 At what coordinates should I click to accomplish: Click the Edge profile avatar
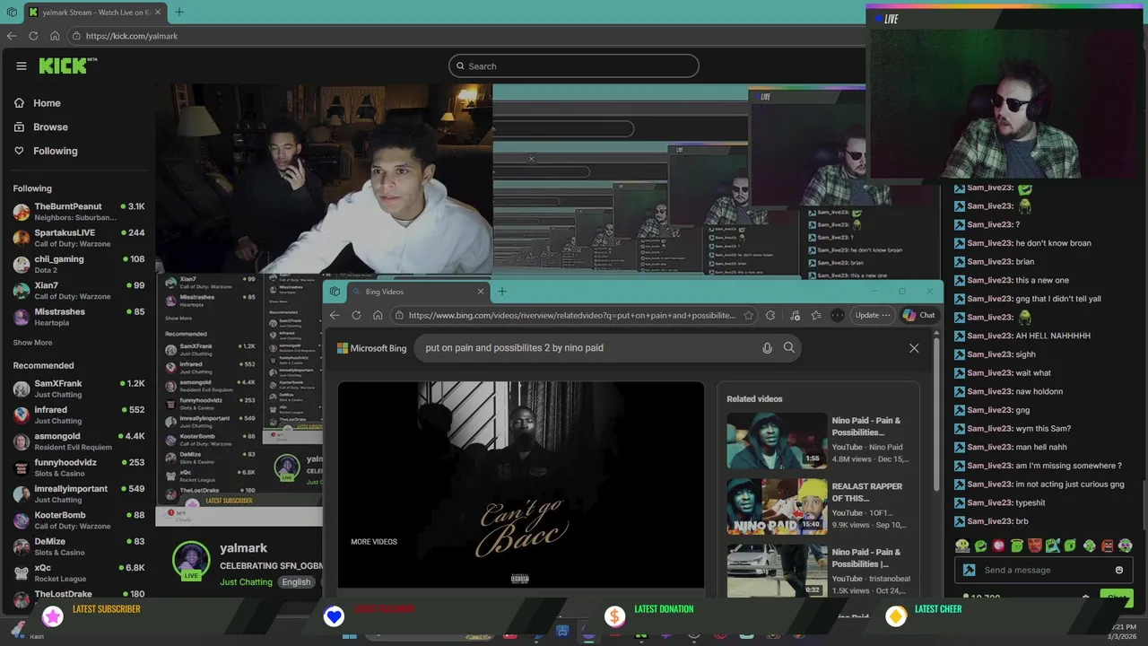click(838, 315)
